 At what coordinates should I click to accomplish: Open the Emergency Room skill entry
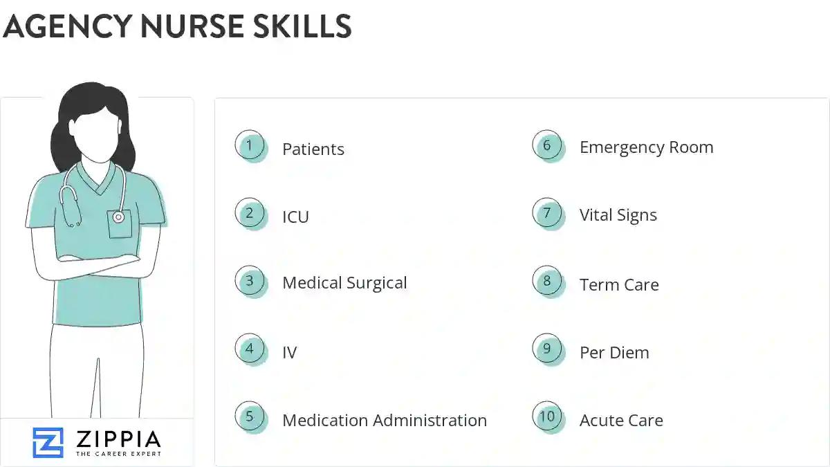646,147
